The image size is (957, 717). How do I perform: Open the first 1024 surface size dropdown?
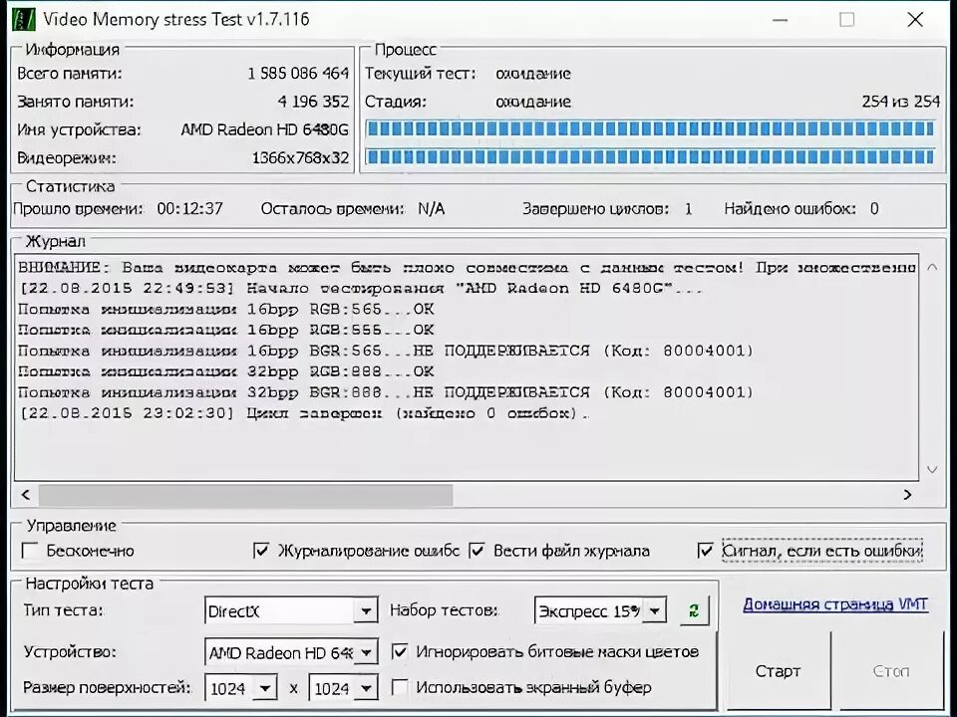[265, 689]
